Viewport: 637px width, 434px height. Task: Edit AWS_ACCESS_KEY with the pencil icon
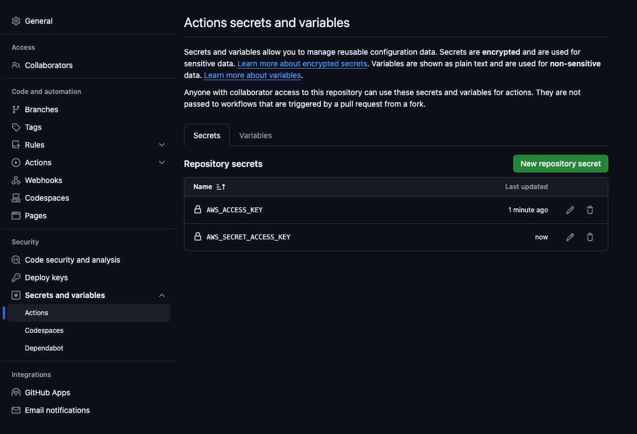tap(570, 210)
